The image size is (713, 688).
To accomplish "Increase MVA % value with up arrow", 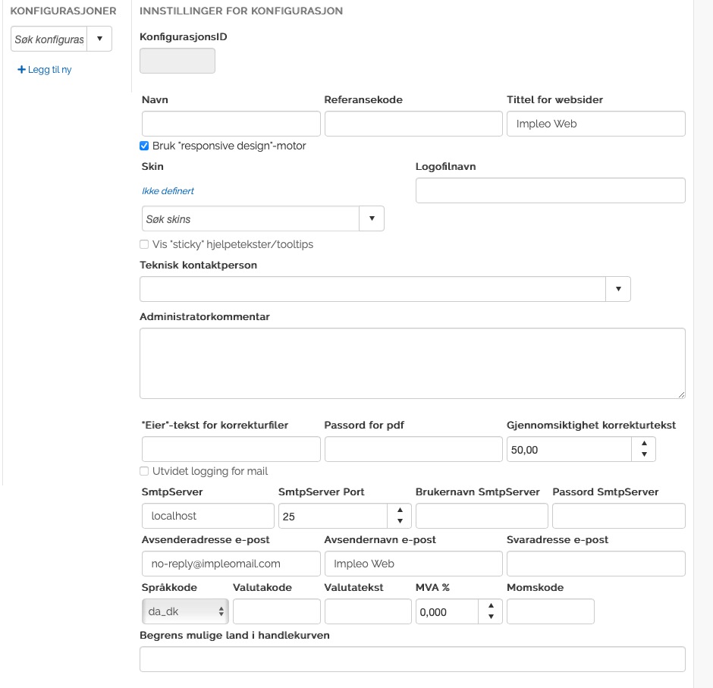I will click(x=491, y=605).
